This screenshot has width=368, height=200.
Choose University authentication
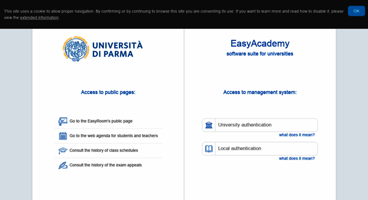(260, 125)
